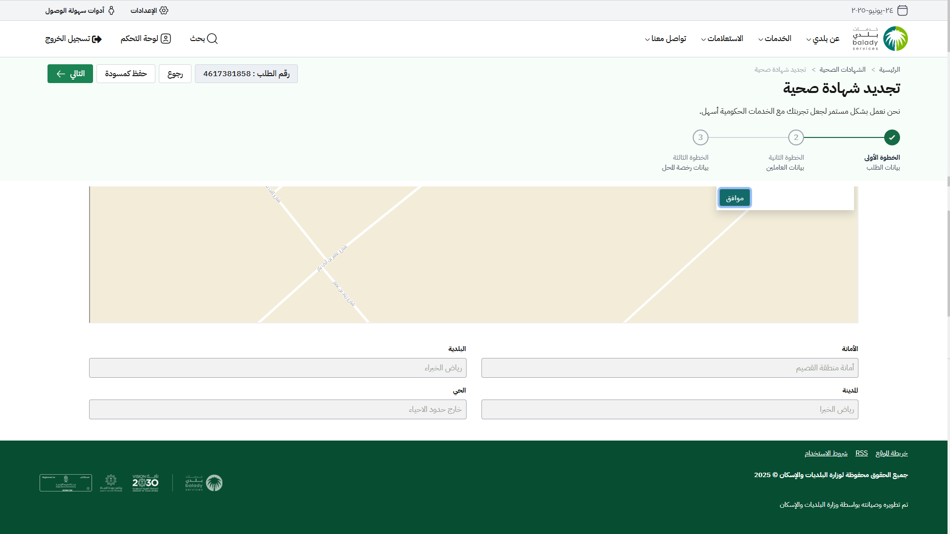Open the dashboard لوحة التحكم icon

(166, 39)
